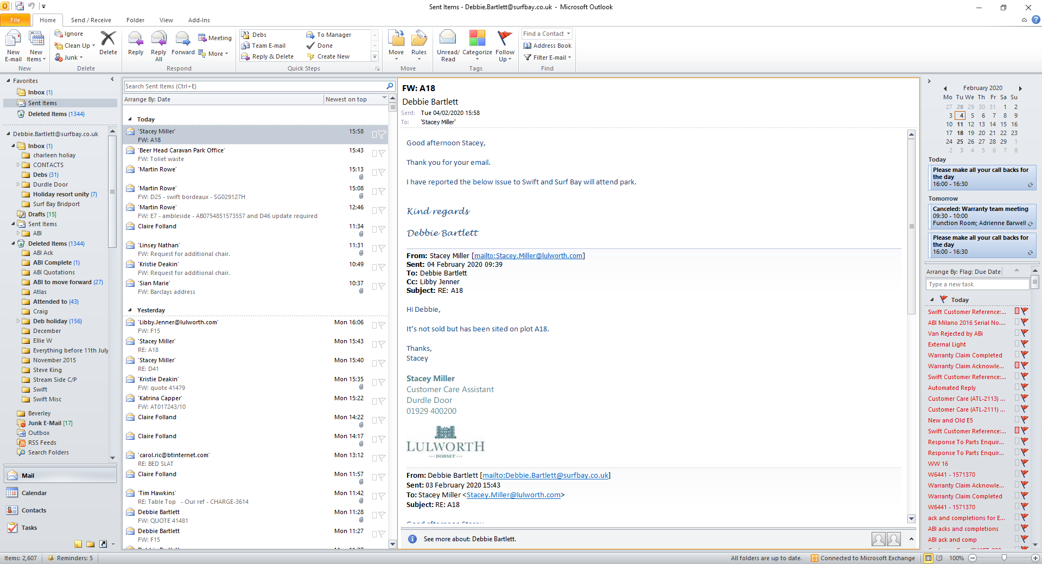1042x564 pixels.
Task: Open the Send / Receive tab
Action: (x=91, y=20)
